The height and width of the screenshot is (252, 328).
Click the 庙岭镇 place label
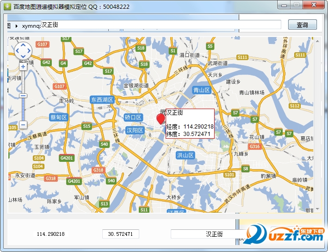300,180
